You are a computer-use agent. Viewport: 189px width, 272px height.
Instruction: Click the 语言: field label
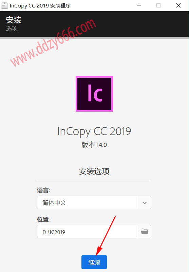(x=44, y=190)
